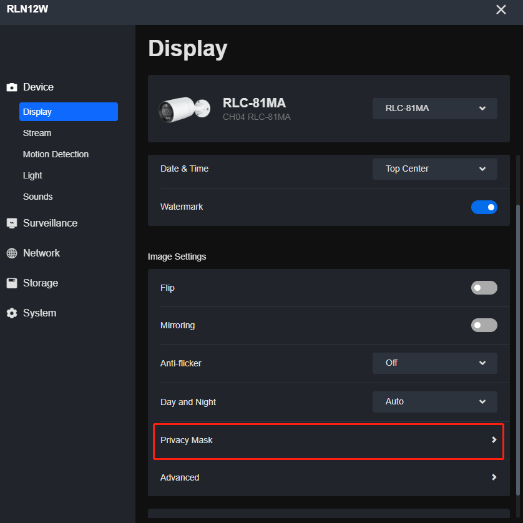Screen dimensions: 523x523
Task: Expand the Device section label
Action: tap(38, 87)
